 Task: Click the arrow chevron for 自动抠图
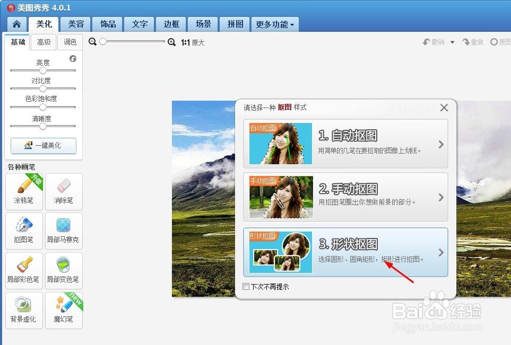(x=441, y=144)
